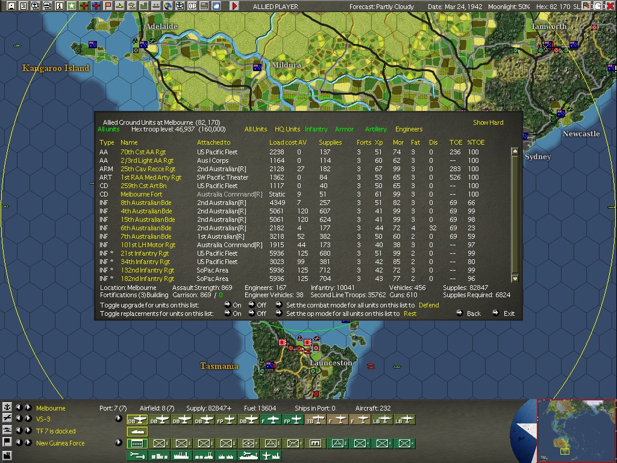Viewport: 617px width, 463px height.
Task: Click Defend combat mode value
Action: pos(428,305)
